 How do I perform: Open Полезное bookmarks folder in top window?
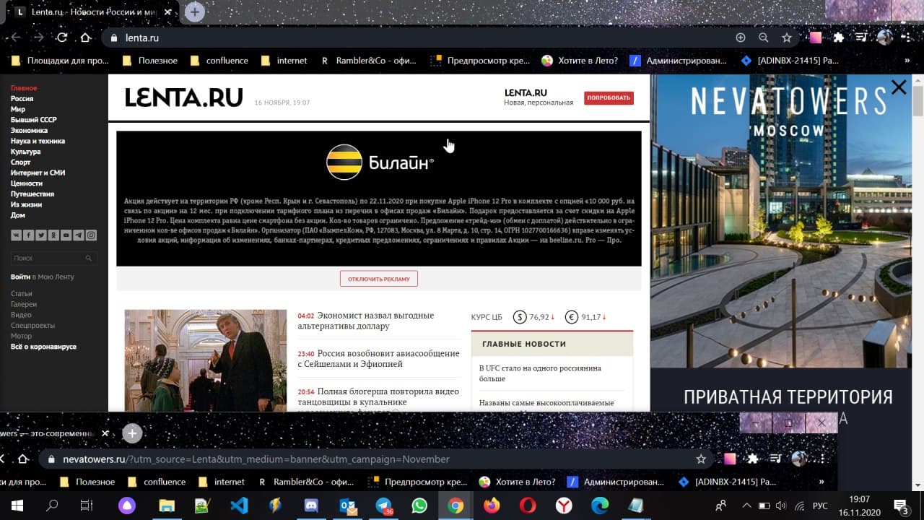tap(150, 61)
